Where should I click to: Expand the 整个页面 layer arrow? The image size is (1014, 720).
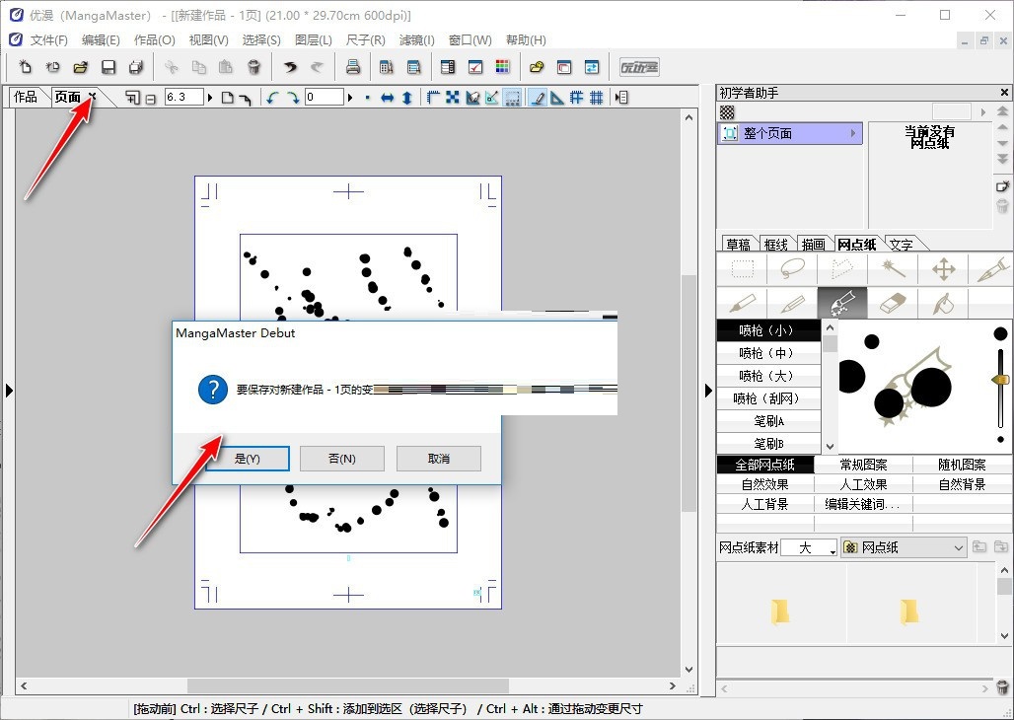pyautogui.click(x=853, y=133)
